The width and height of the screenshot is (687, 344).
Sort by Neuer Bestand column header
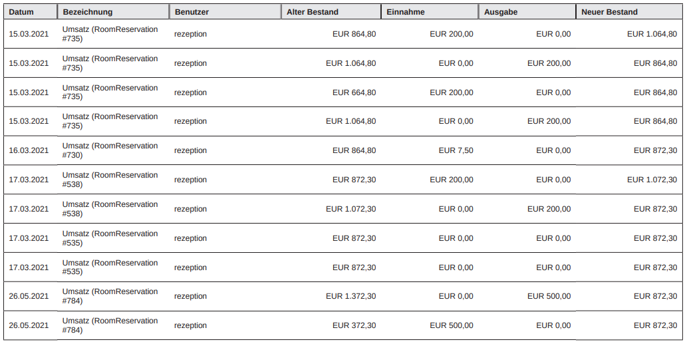tap(609, 12)
